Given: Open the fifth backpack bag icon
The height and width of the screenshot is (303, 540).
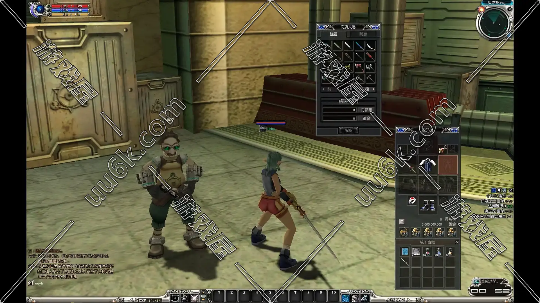Looking at the screenshot, I should point(451,233).
